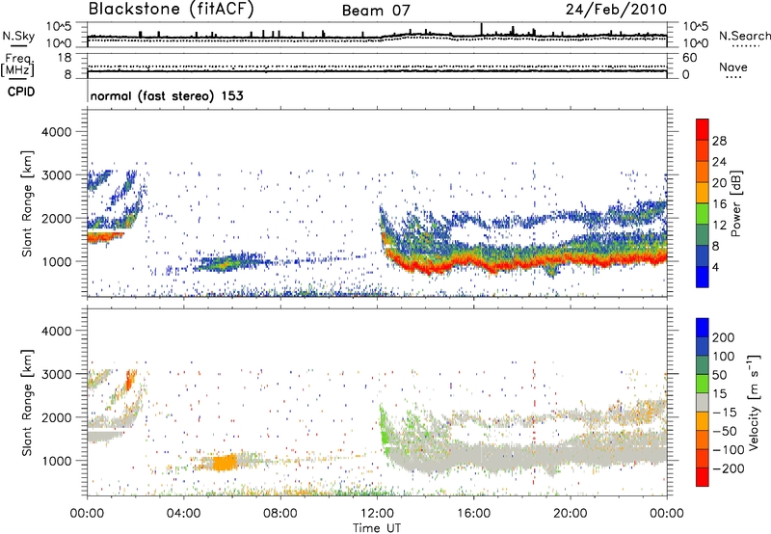Click the 'Velocity [m s-1]' colorbar label

(x=754, y=402)
